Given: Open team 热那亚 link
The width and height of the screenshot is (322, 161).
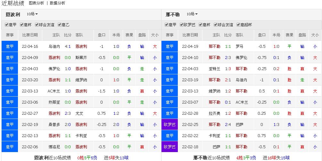Looking at the screenshot, I should click(x=54, y=102).
